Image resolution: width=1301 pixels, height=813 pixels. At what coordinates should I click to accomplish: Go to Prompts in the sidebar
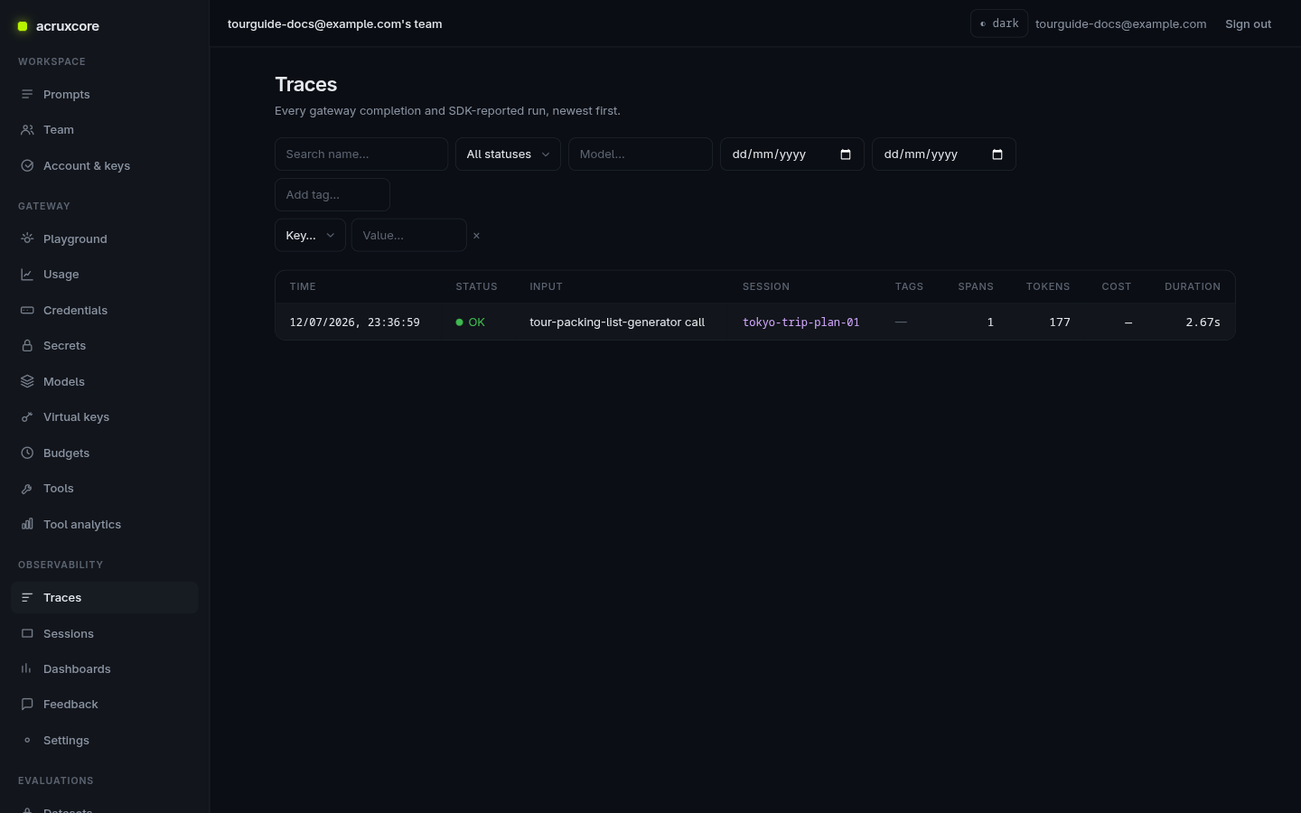point(67,95)
